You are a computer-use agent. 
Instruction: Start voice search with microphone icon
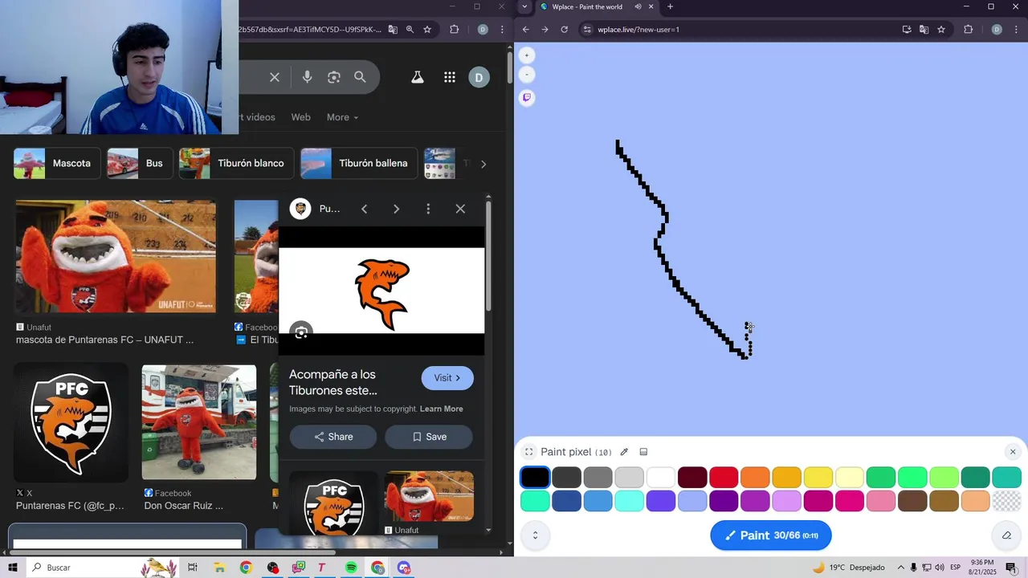click(x=307, y=77)
